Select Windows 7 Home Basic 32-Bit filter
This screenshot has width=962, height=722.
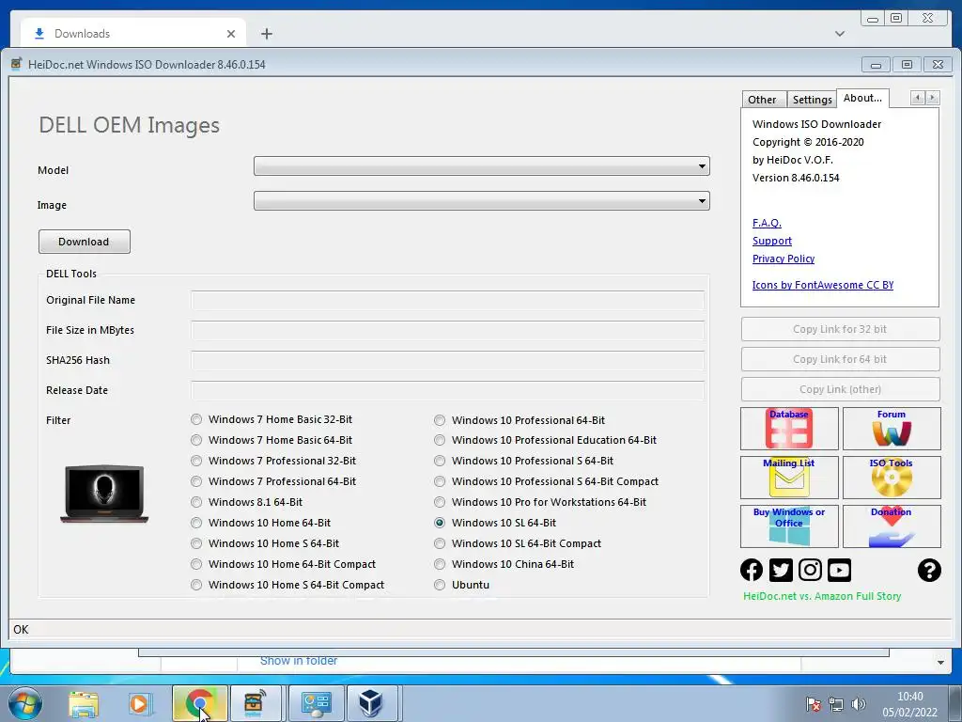coord(196,419)
